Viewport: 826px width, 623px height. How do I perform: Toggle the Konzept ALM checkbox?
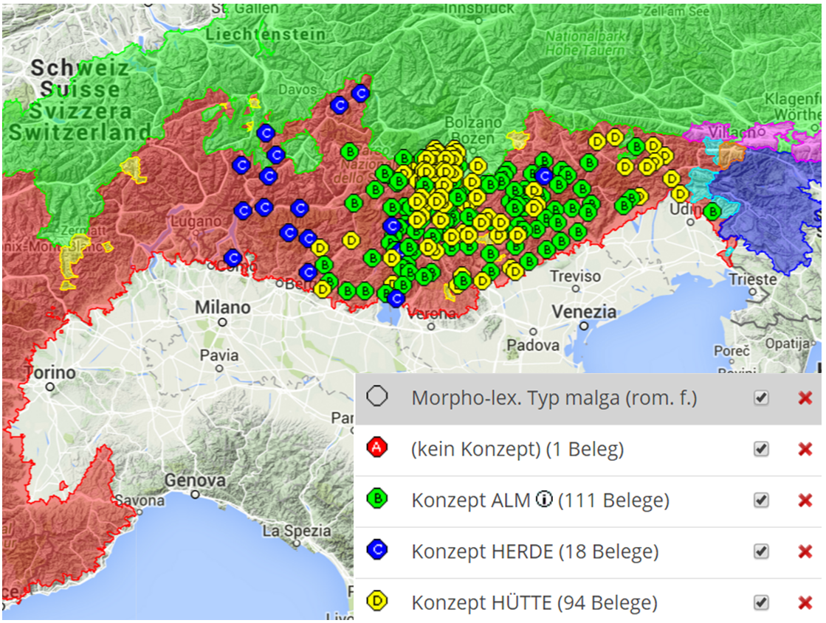[x=761, y=501]
